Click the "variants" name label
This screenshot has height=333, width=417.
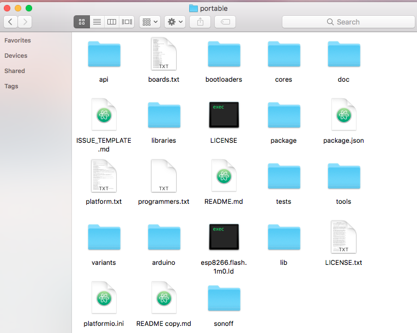[x=104, y=263]
